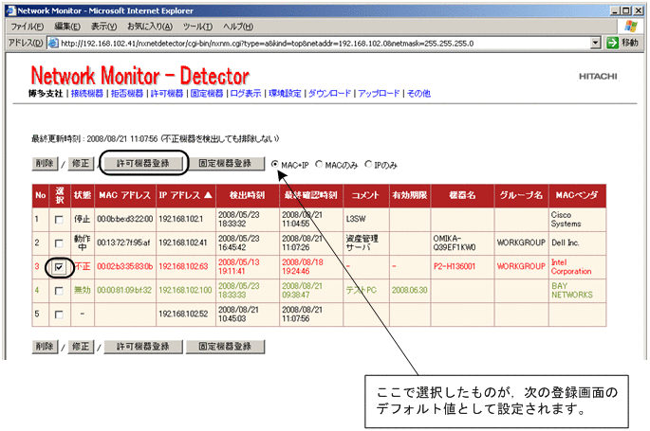Open the address bar dropdown arrow
The image size is (650, 431).
coord(596,43)
